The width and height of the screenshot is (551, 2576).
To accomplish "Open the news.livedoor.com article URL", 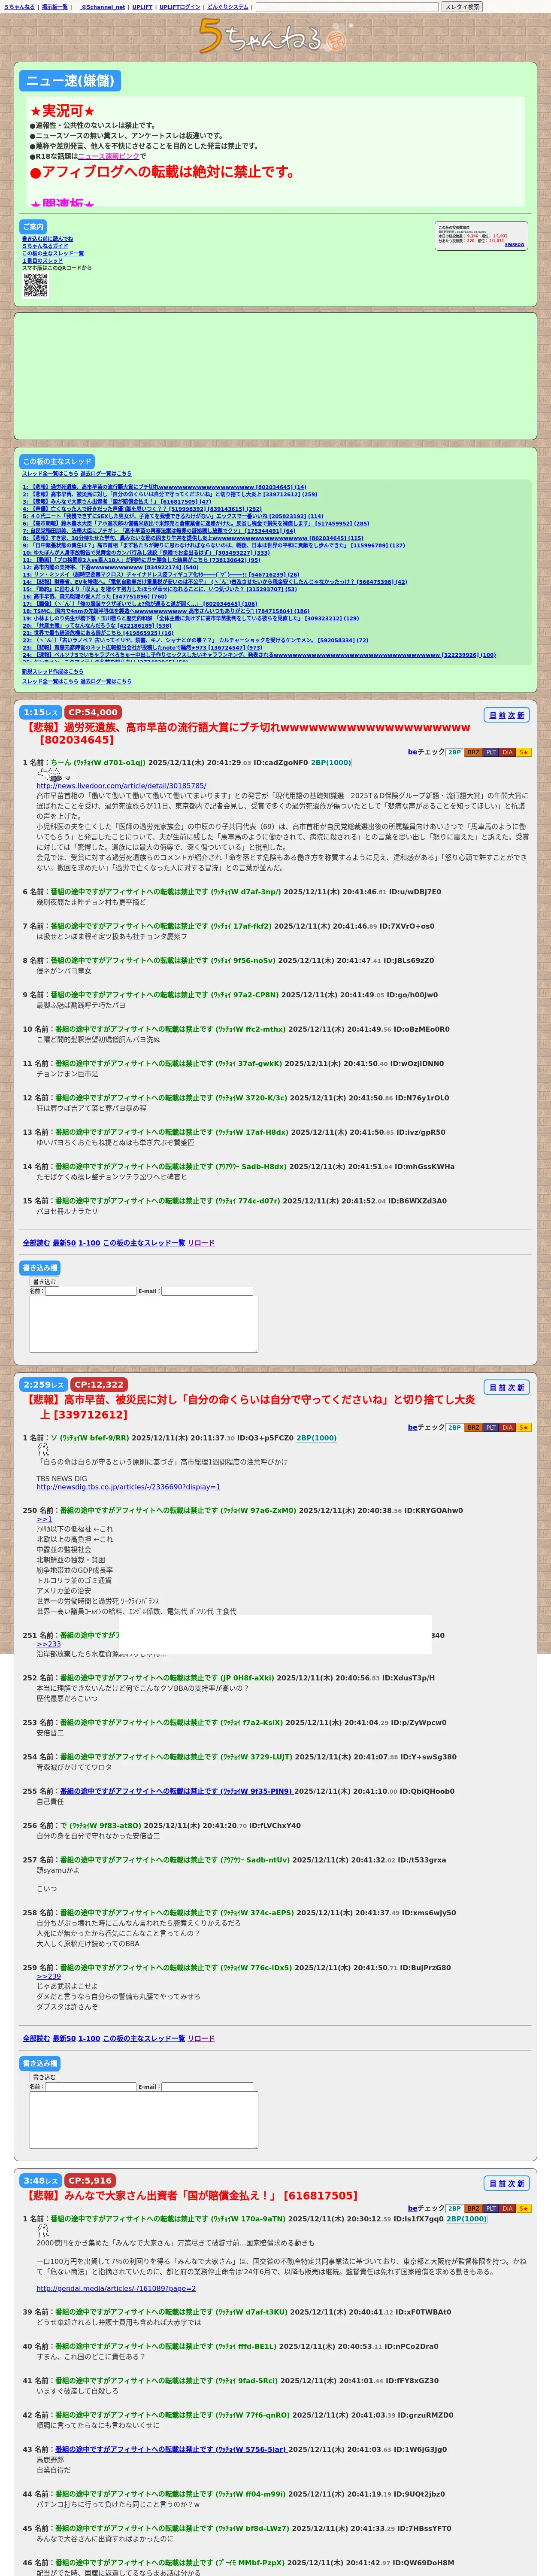I will [121, 786].
